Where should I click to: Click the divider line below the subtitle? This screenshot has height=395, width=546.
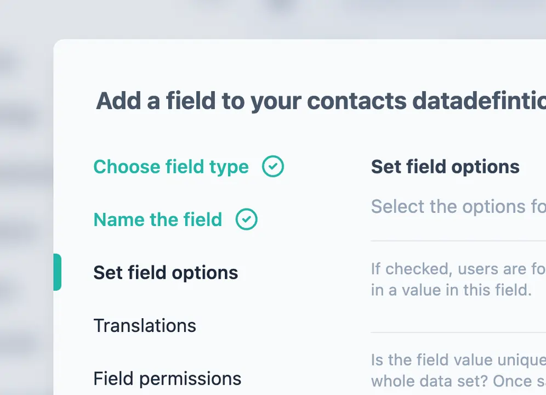click(458, 241)
